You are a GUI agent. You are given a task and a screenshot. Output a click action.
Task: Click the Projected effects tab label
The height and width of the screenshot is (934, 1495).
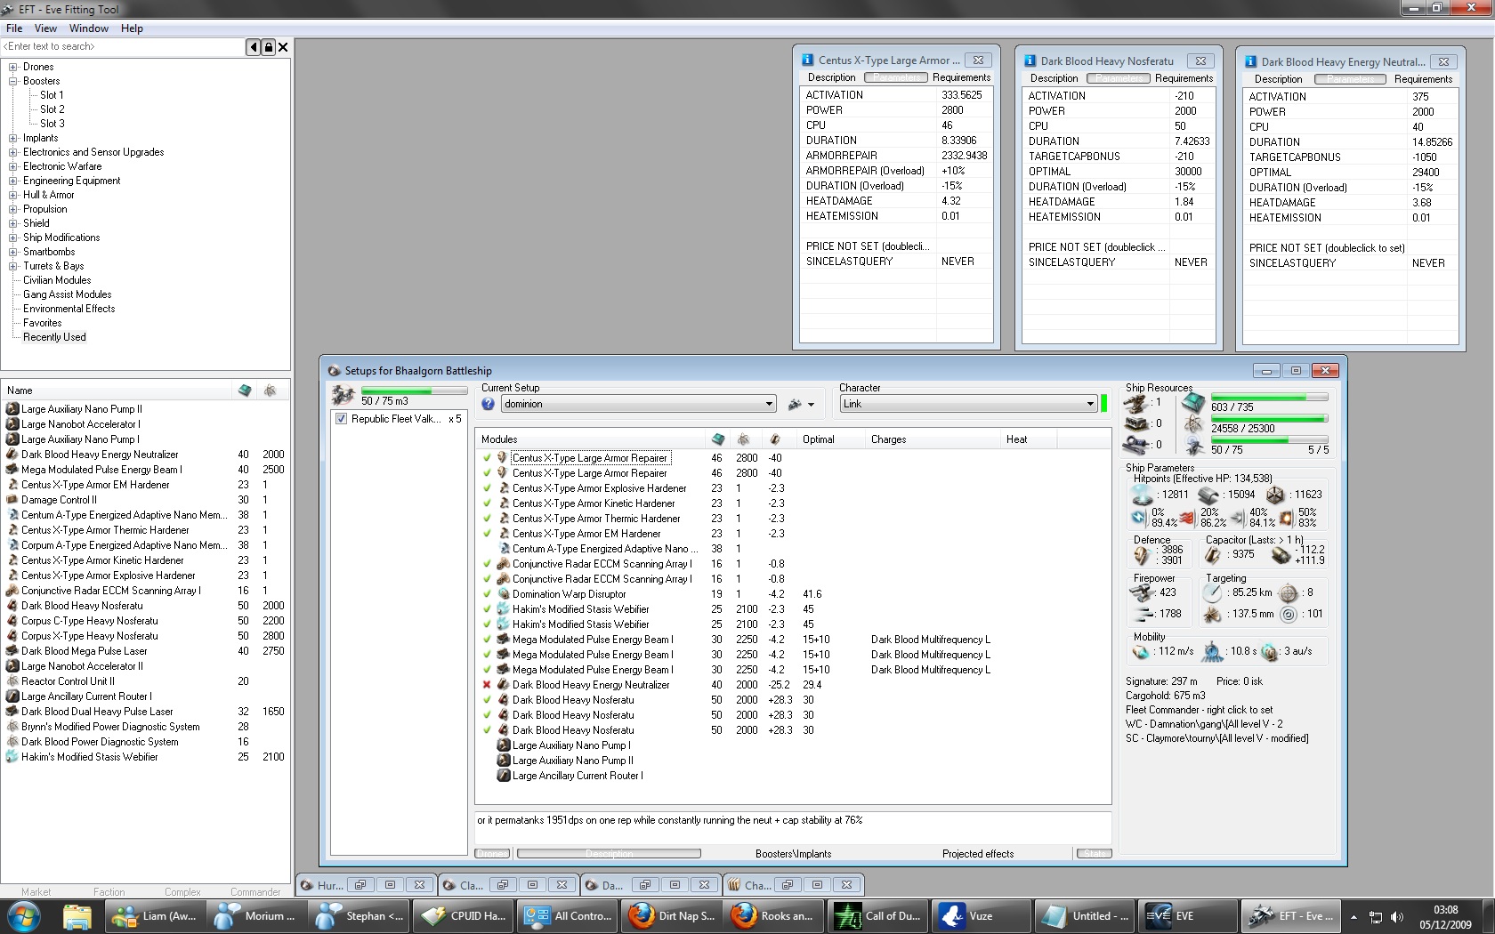pos(977,854)
